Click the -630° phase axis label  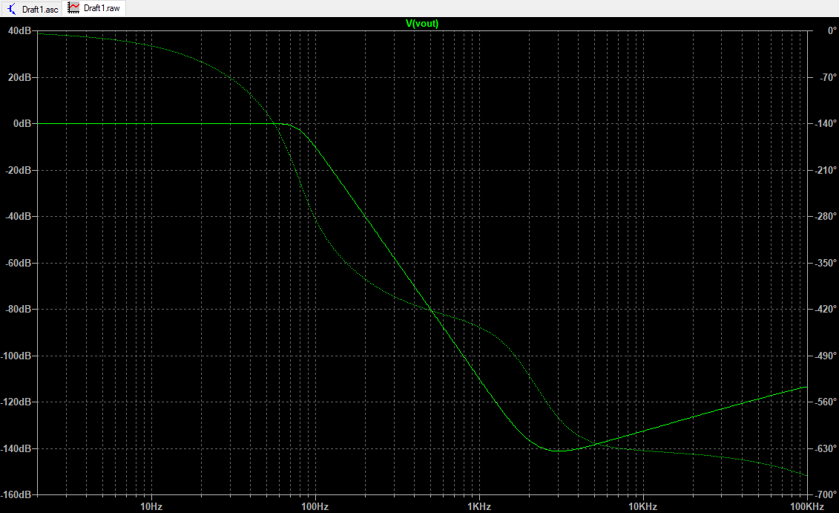coord(825,448)
